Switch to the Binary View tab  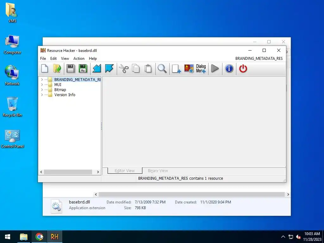pos(158,171)
